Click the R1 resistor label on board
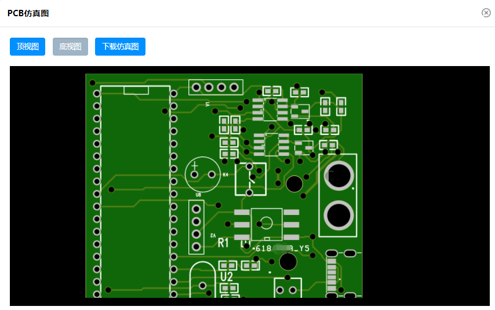Screen dimensions: 495x310 [224, 243]
